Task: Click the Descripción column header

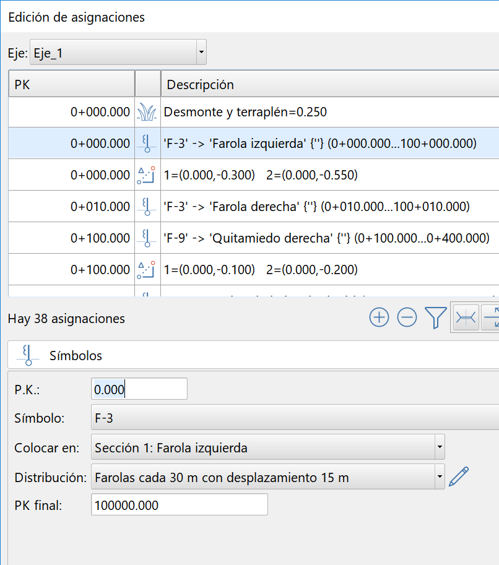Action: 328,85
